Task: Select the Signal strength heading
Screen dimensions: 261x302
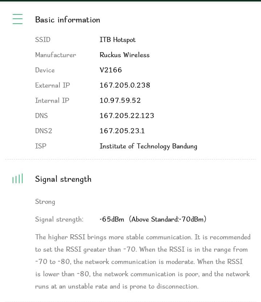Action: 63,179
